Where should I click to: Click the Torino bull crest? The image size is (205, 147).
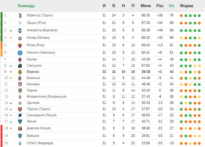click(20, 109)
